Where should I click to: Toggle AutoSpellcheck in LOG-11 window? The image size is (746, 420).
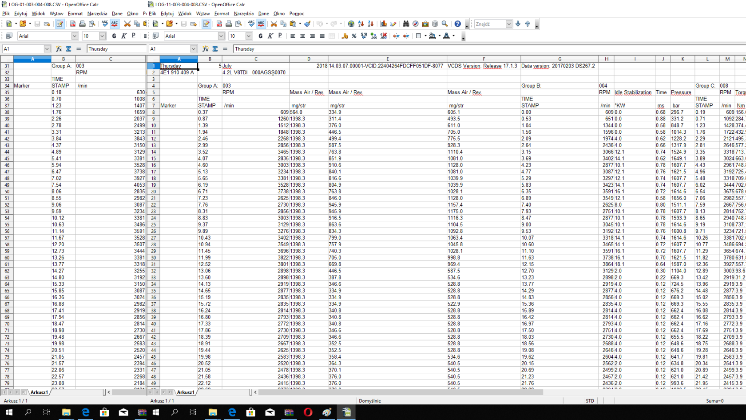(261, 24)
